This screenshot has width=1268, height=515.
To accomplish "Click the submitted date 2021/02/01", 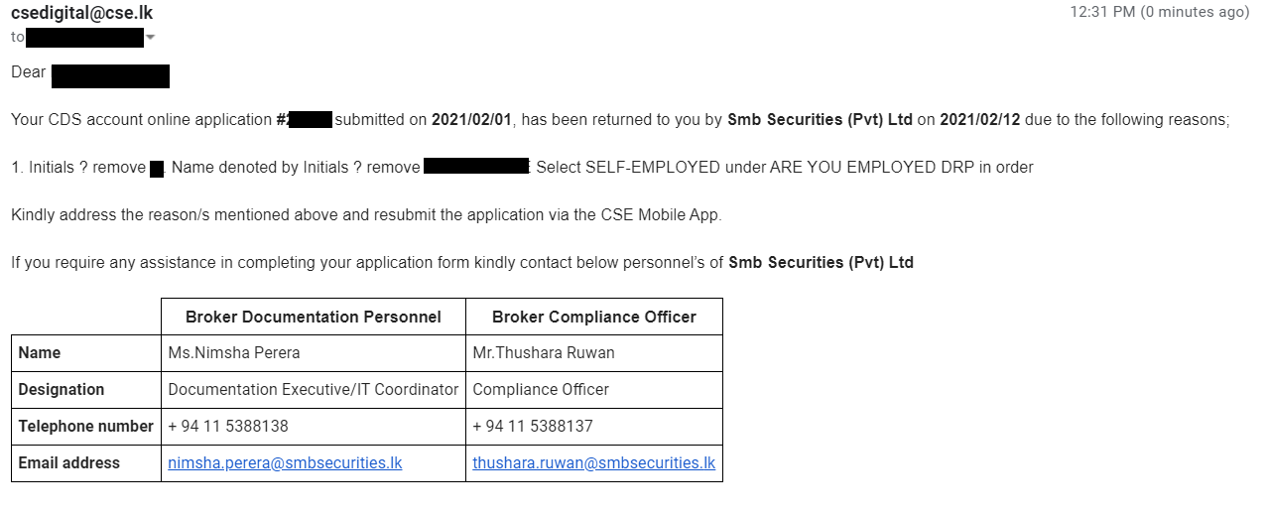I will (471, 120).
